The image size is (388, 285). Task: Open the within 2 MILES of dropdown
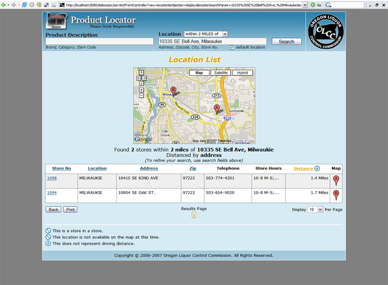click(x=206, y=34)
